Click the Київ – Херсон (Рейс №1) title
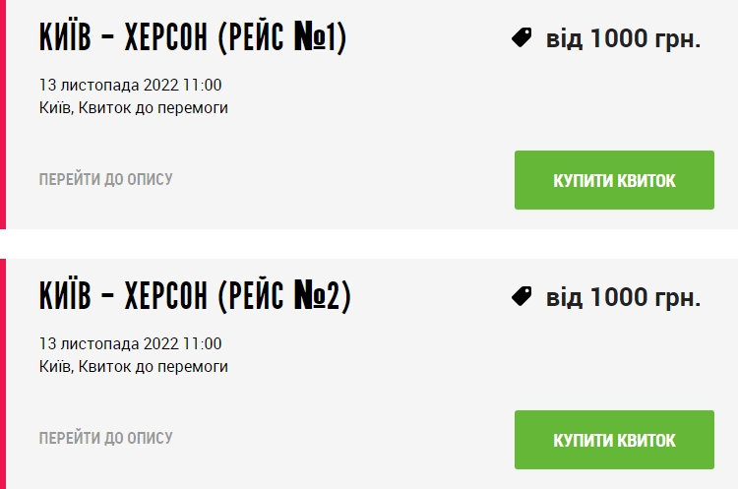This screenshot has height=489, width=738. (193, 37)
